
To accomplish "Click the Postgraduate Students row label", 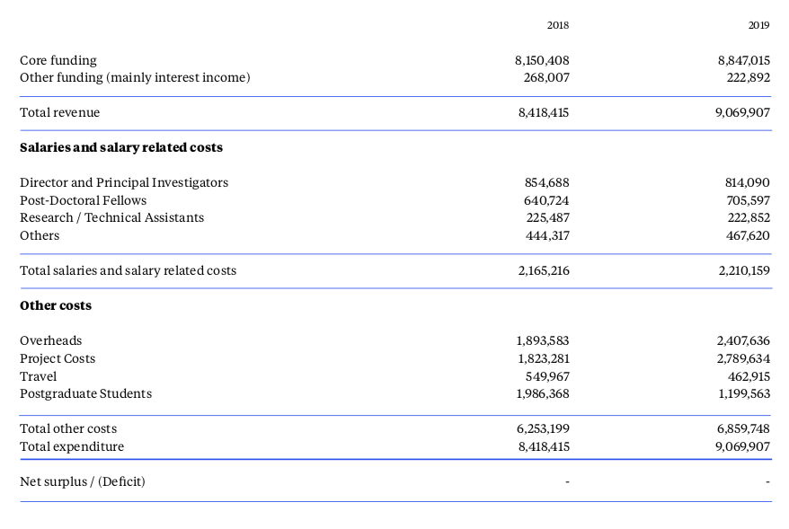I will pos(85,393).
